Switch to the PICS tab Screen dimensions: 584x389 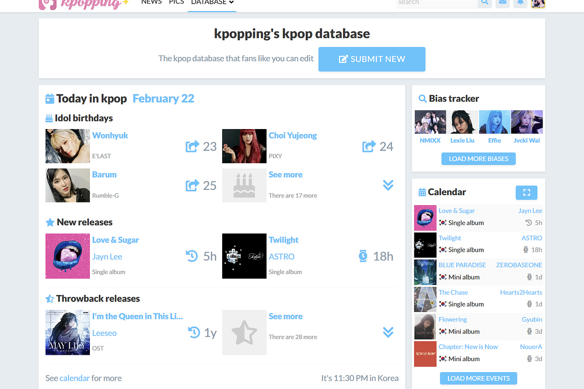coord(176,2)
